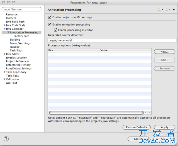Click the type filter text field
Viewport: 178px width, 146px height.
tap(22, 9)
